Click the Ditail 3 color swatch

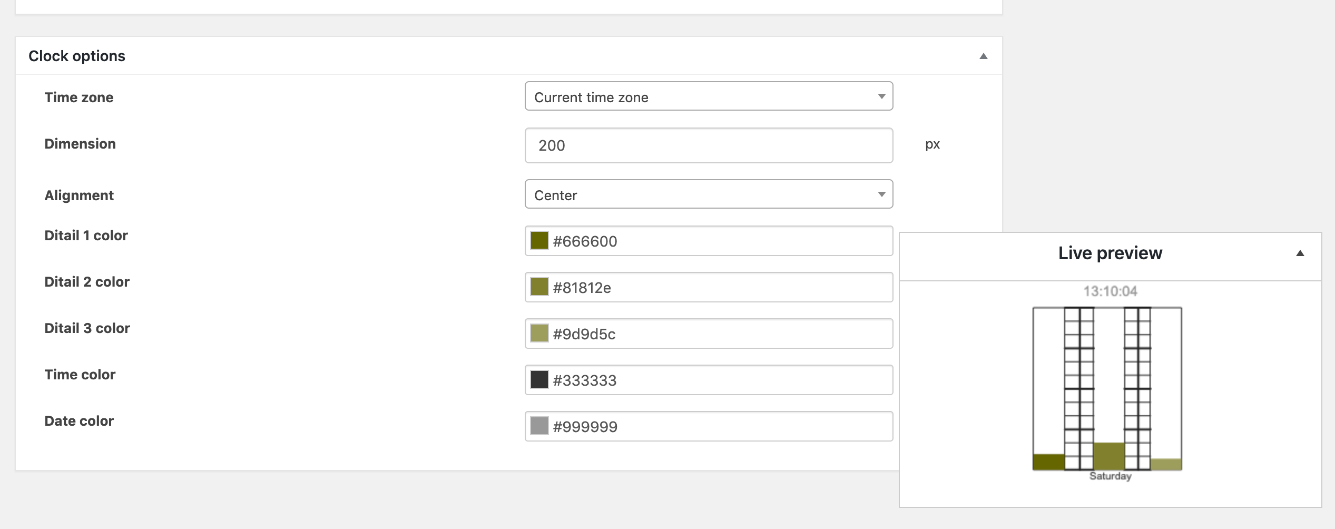(x=539, y=333)
